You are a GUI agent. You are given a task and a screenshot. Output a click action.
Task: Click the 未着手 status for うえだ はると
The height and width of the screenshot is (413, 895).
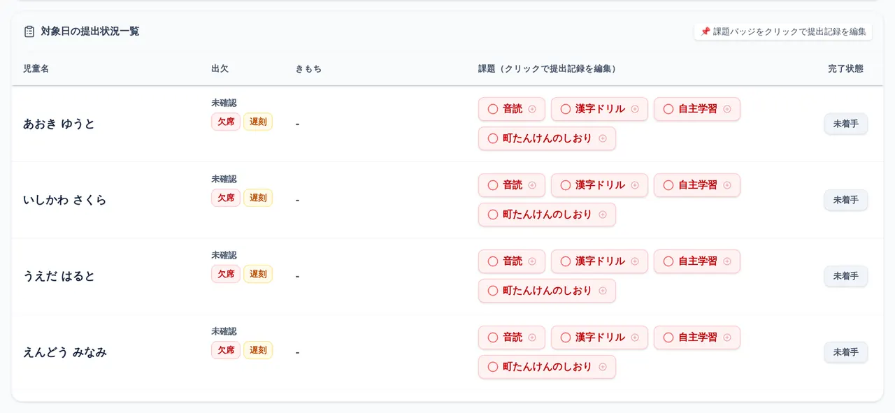(x=846, y=276)
